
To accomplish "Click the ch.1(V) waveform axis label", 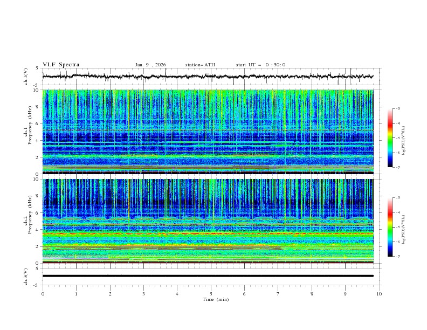I will click(x=26, y=77).
